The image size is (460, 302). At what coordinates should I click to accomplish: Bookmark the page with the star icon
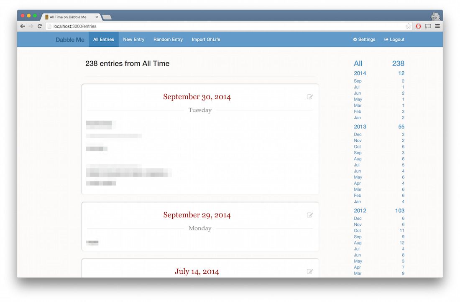tap(409, 26)
